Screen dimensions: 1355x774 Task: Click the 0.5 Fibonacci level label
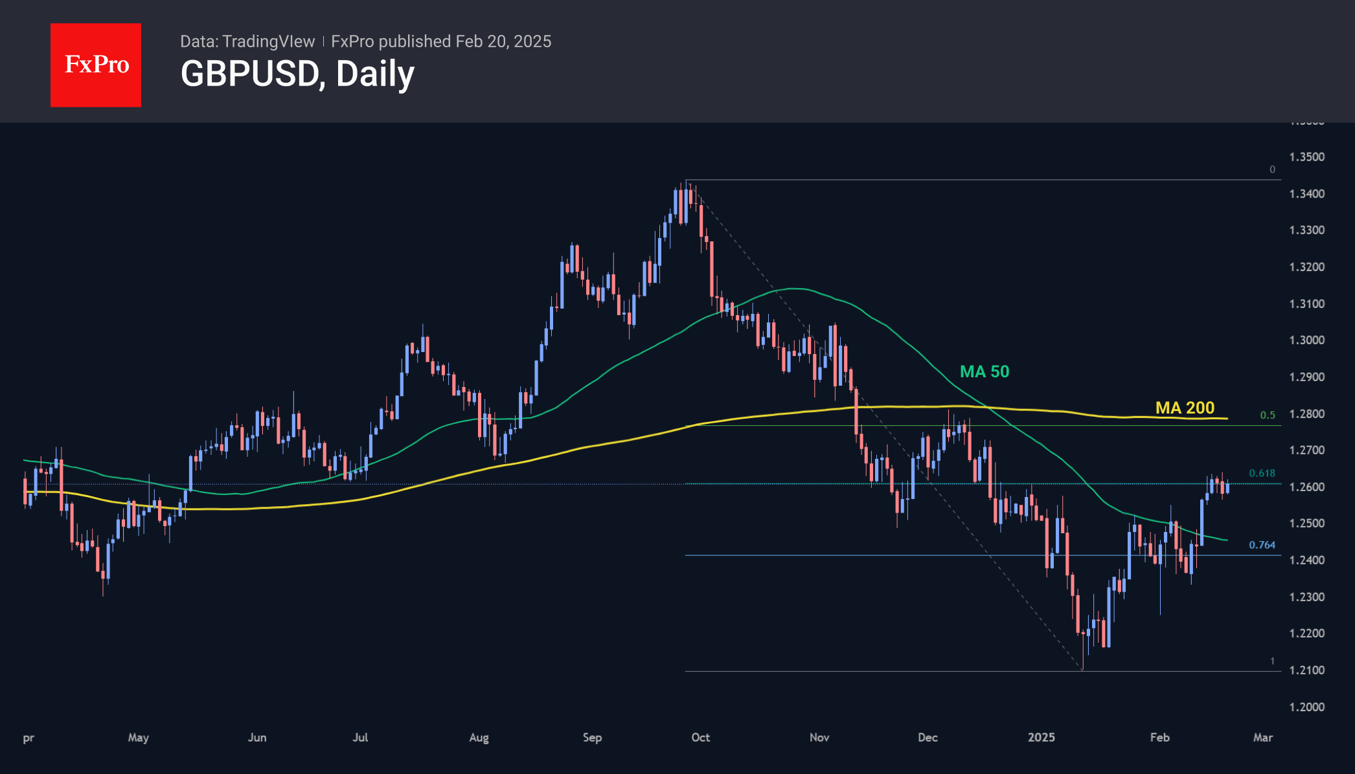coord(1267,415)
